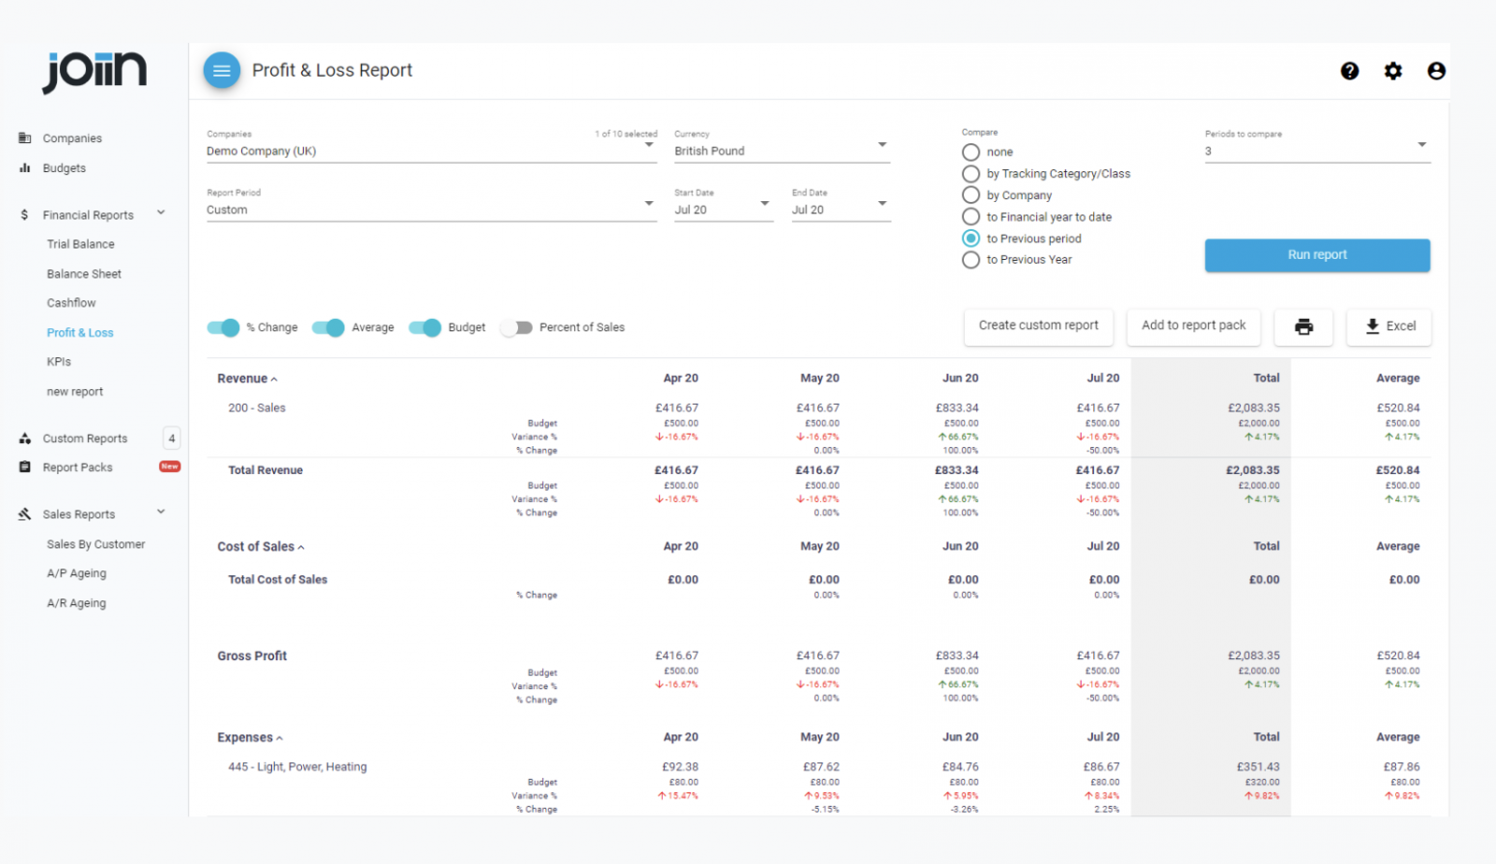Click the print icon above the report
Image resolution: width=1496 pixels, height=864 pixels.
[x=1303, y=327]
